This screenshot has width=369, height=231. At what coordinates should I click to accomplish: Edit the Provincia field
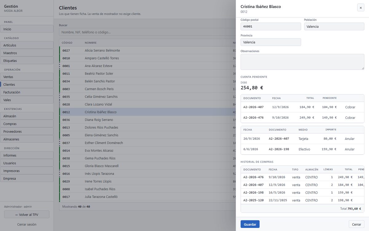(271, 42)
